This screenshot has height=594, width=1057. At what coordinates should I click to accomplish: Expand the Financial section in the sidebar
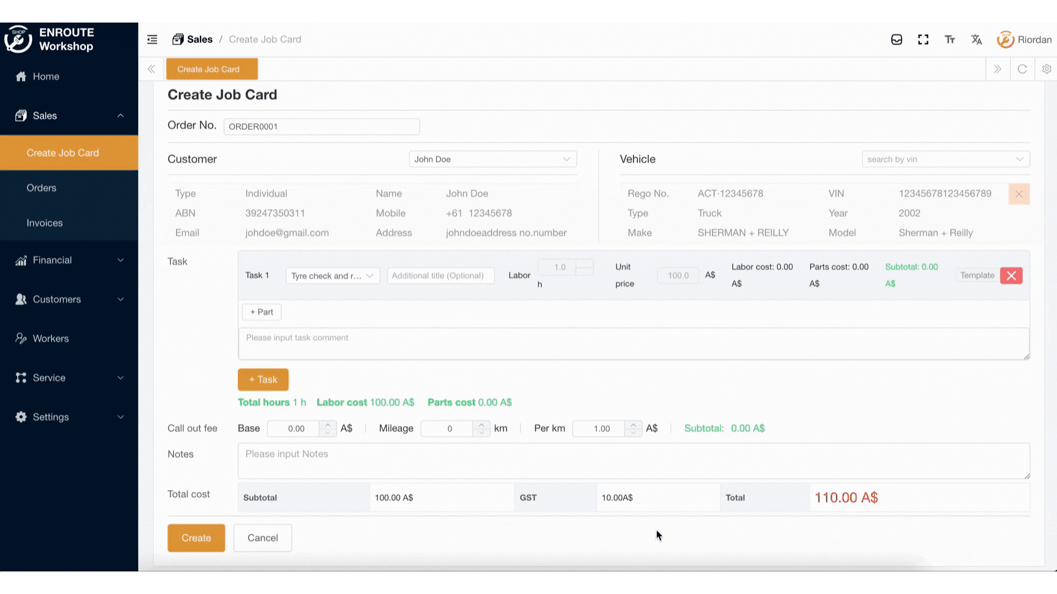(x=52, y=260)
